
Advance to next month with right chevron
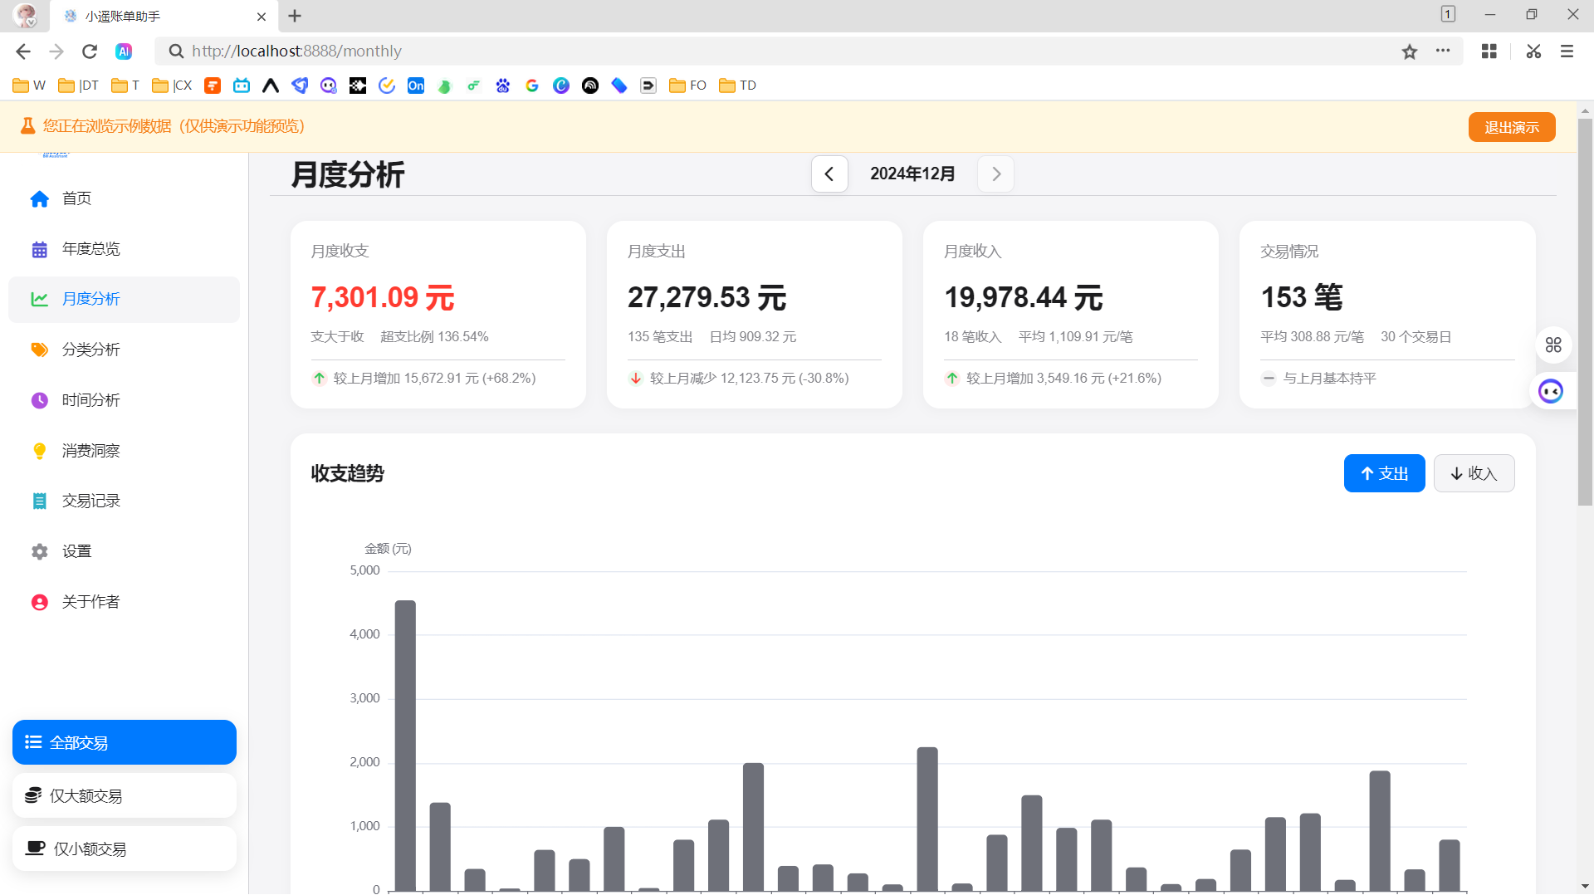[x=996, y=174]
